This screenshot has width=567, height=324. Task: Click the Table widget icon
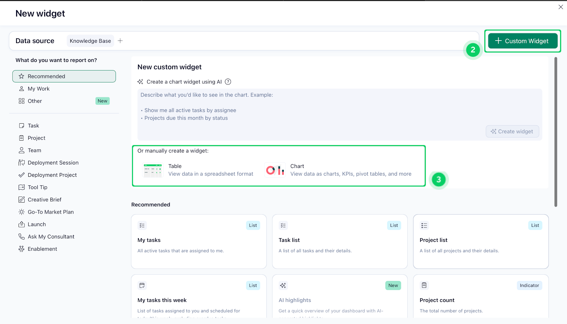click(x=153, y=170)
